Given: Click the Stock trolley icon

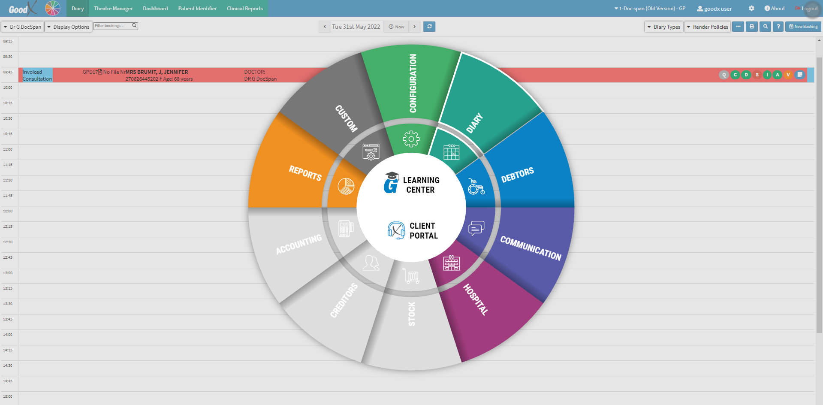Looking at the screenshot, I should (411, 276).
